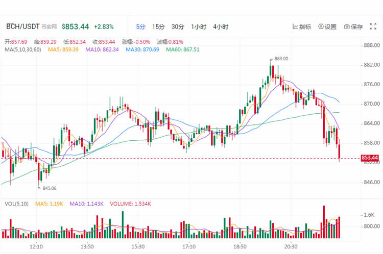Click the BCH/USDT pair title
Viewport: 383px width, 254px height.
click(22, 27)
